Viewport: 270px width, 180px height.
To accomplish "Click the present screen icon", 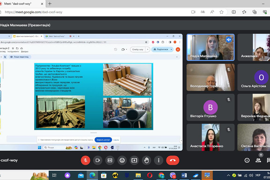I will point(134,160).
